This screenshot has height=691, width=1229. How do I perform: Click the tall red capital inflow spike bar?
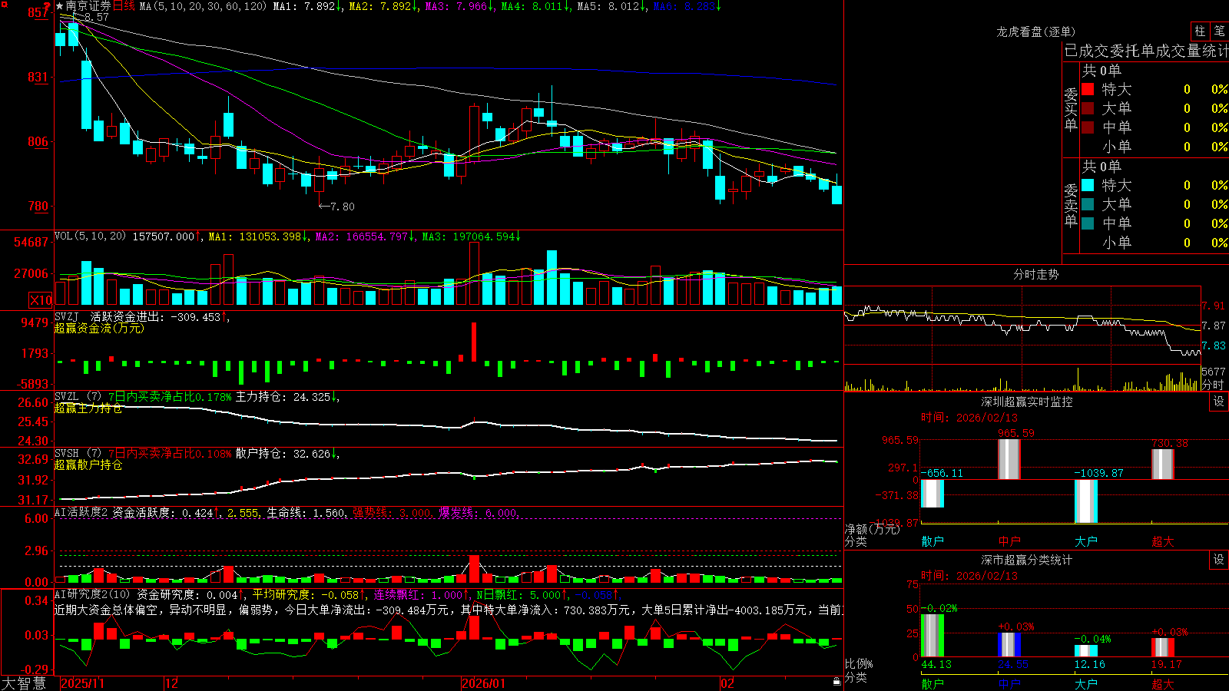pyautogui.click(x=474, y=342)
